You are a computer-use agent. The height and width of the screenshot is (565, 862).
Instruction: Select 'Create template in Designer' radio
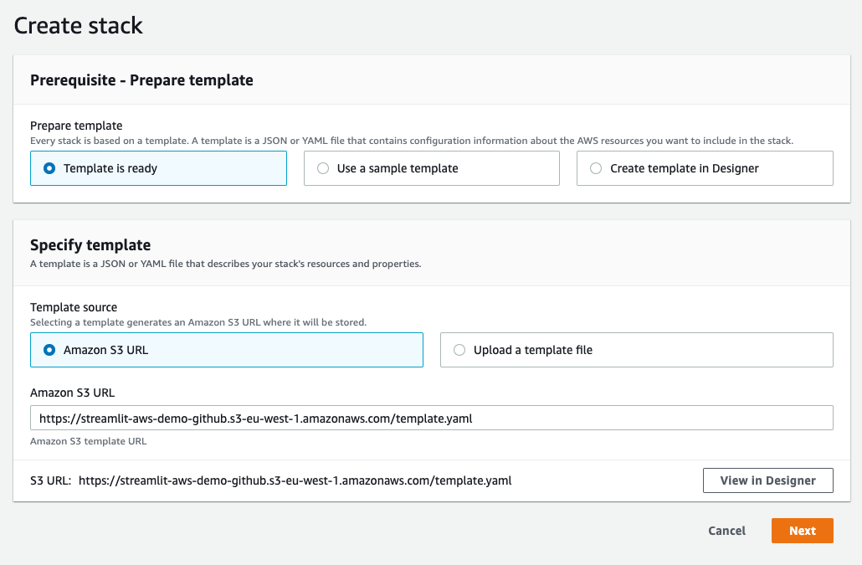point(705,168)
